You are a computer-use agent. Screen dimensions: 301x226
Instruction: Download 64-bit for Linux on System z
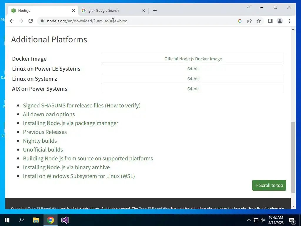tap(193, 79)
